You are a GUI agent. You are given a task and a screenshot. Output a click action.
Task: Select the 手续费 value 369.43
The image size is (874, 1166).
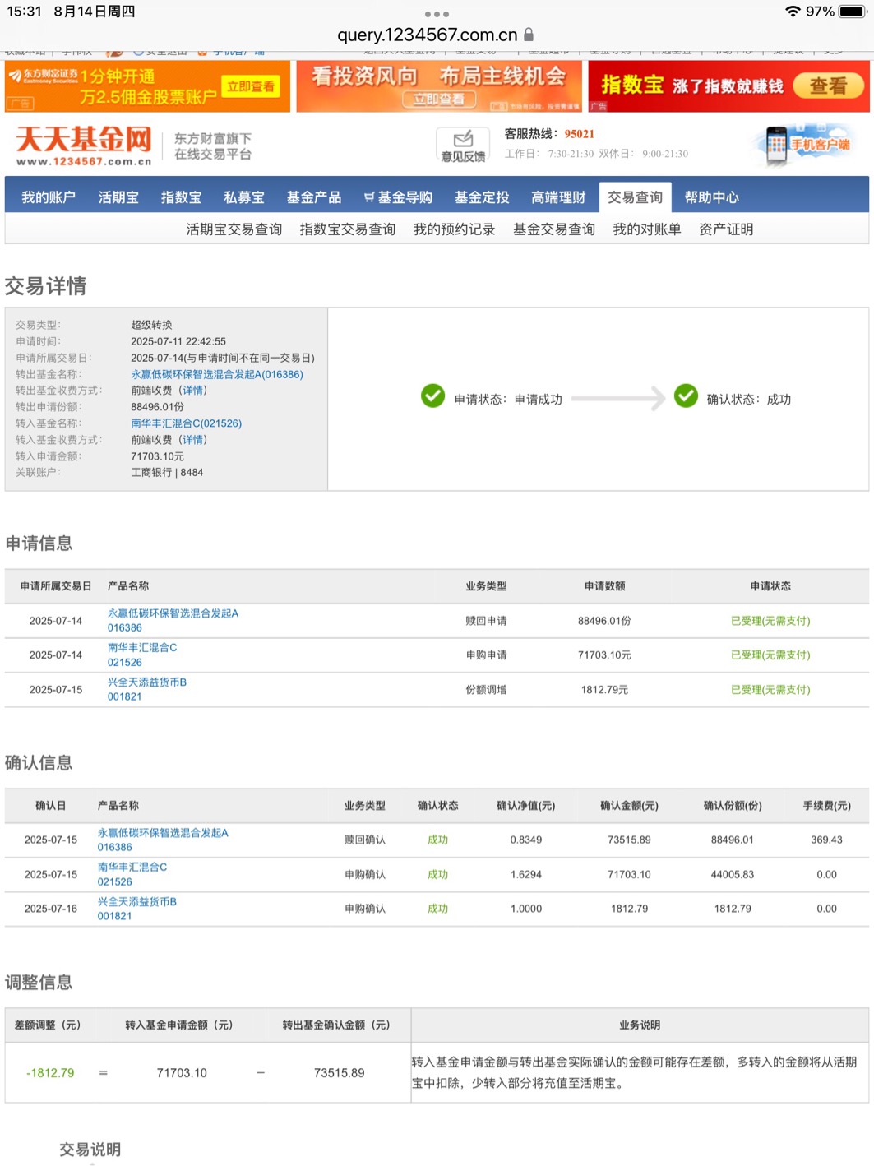(x=826, y=840)
